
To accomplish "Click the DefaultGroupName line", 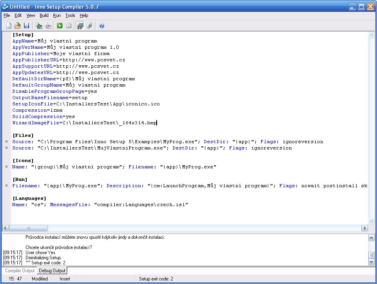I will point(69,85).
